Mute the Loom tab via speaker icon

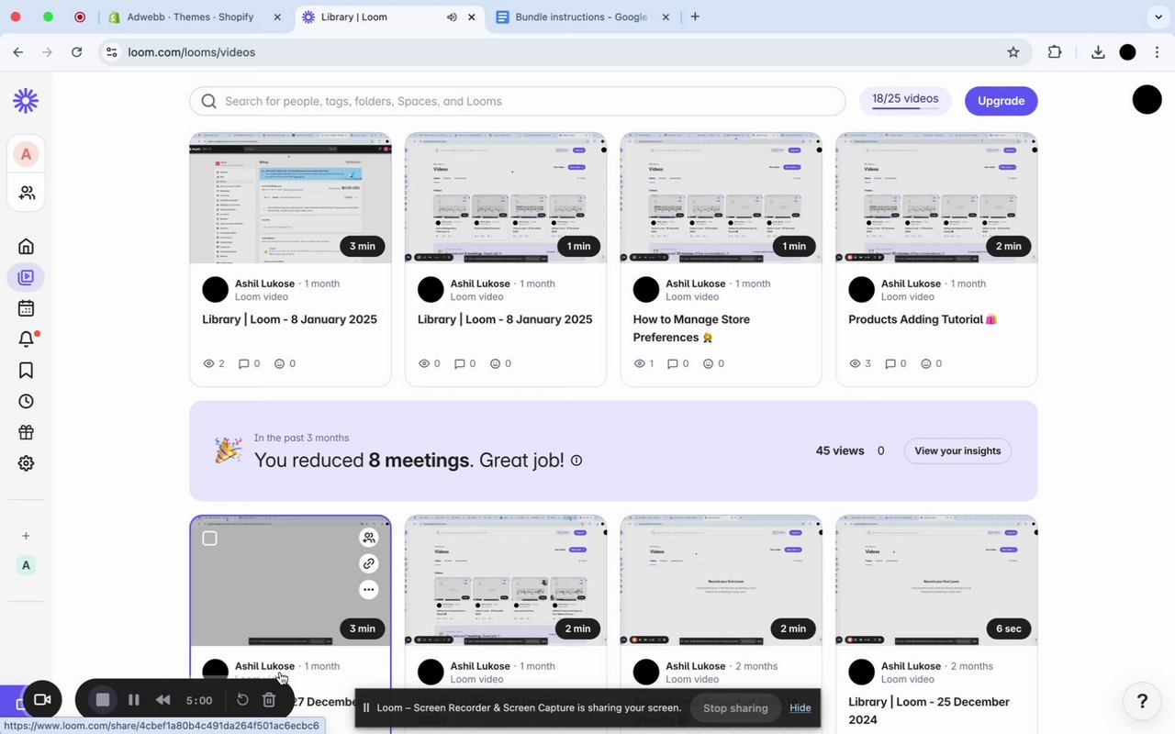pyautogui.click(x=452, y=17)
